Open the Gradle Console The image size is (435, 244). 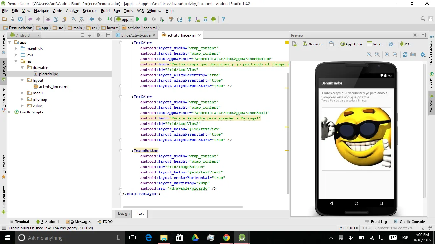pyautogui.click(x=410, y=222)
